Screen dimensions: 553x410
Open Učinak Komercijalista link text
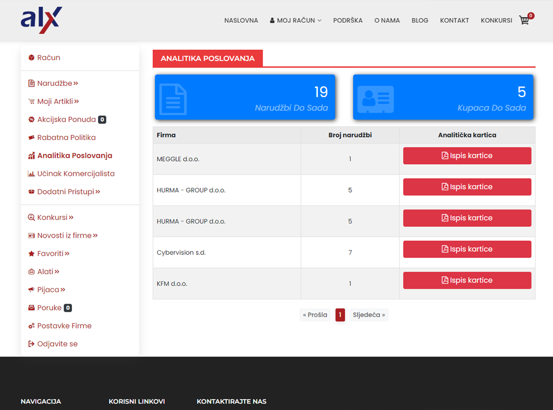click(x=76, y=173)
